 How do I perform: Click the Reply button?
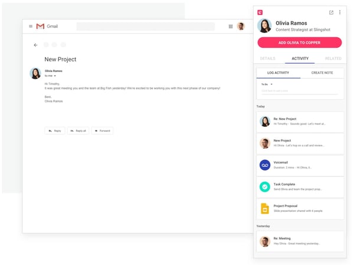point(55,130)
